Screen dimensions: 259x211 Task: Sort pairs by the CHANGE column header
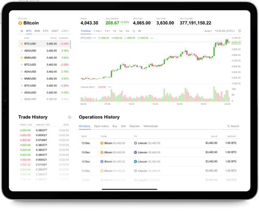click(64, 38)
